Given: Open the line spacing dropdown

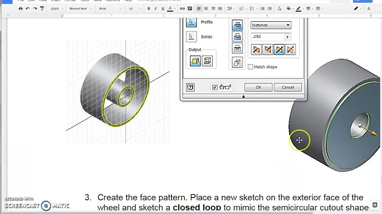Looking at the screenshot, I should tap(231, 8).
